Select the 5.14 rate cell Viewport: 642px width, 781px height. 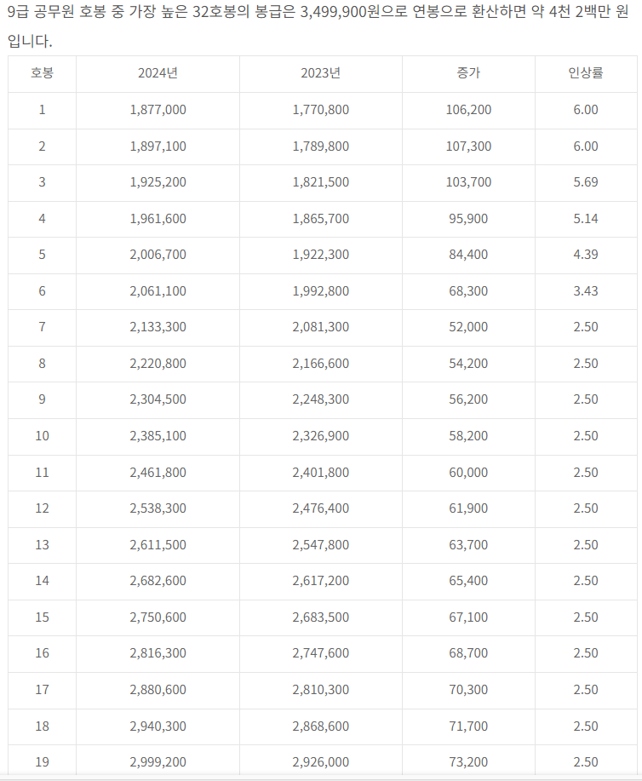586,219
